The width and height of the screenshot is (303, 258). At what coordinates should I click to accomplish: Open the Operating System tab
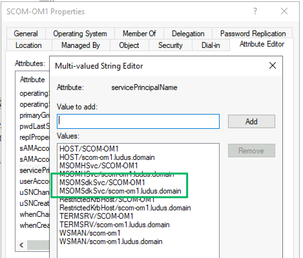coord(80,34)
